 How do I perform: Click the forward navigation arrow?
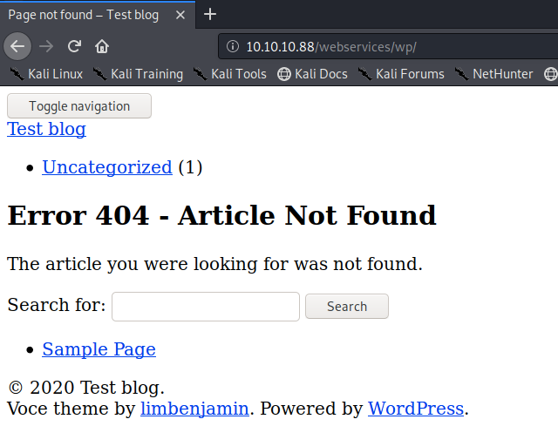click(46, 46)
